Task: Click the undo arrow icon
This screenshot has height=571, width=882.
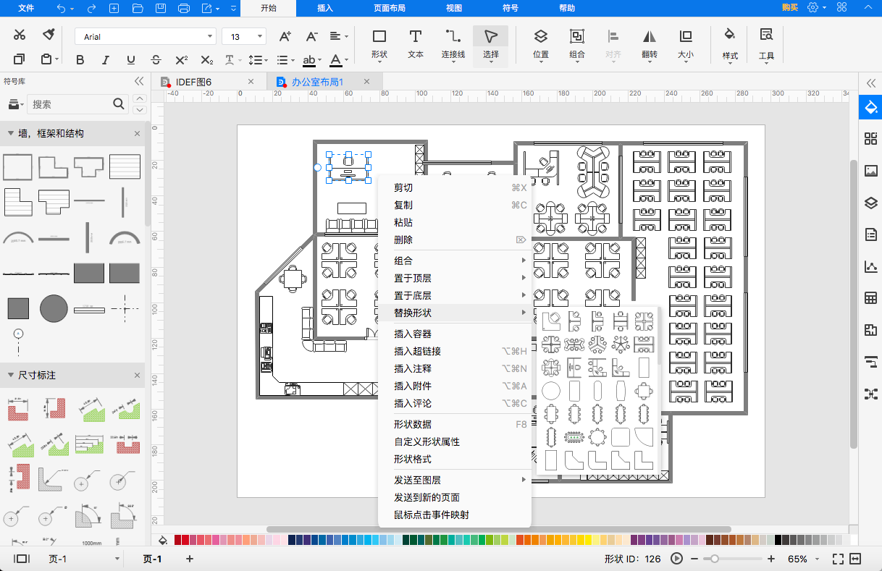Action: tap(61, 9)
